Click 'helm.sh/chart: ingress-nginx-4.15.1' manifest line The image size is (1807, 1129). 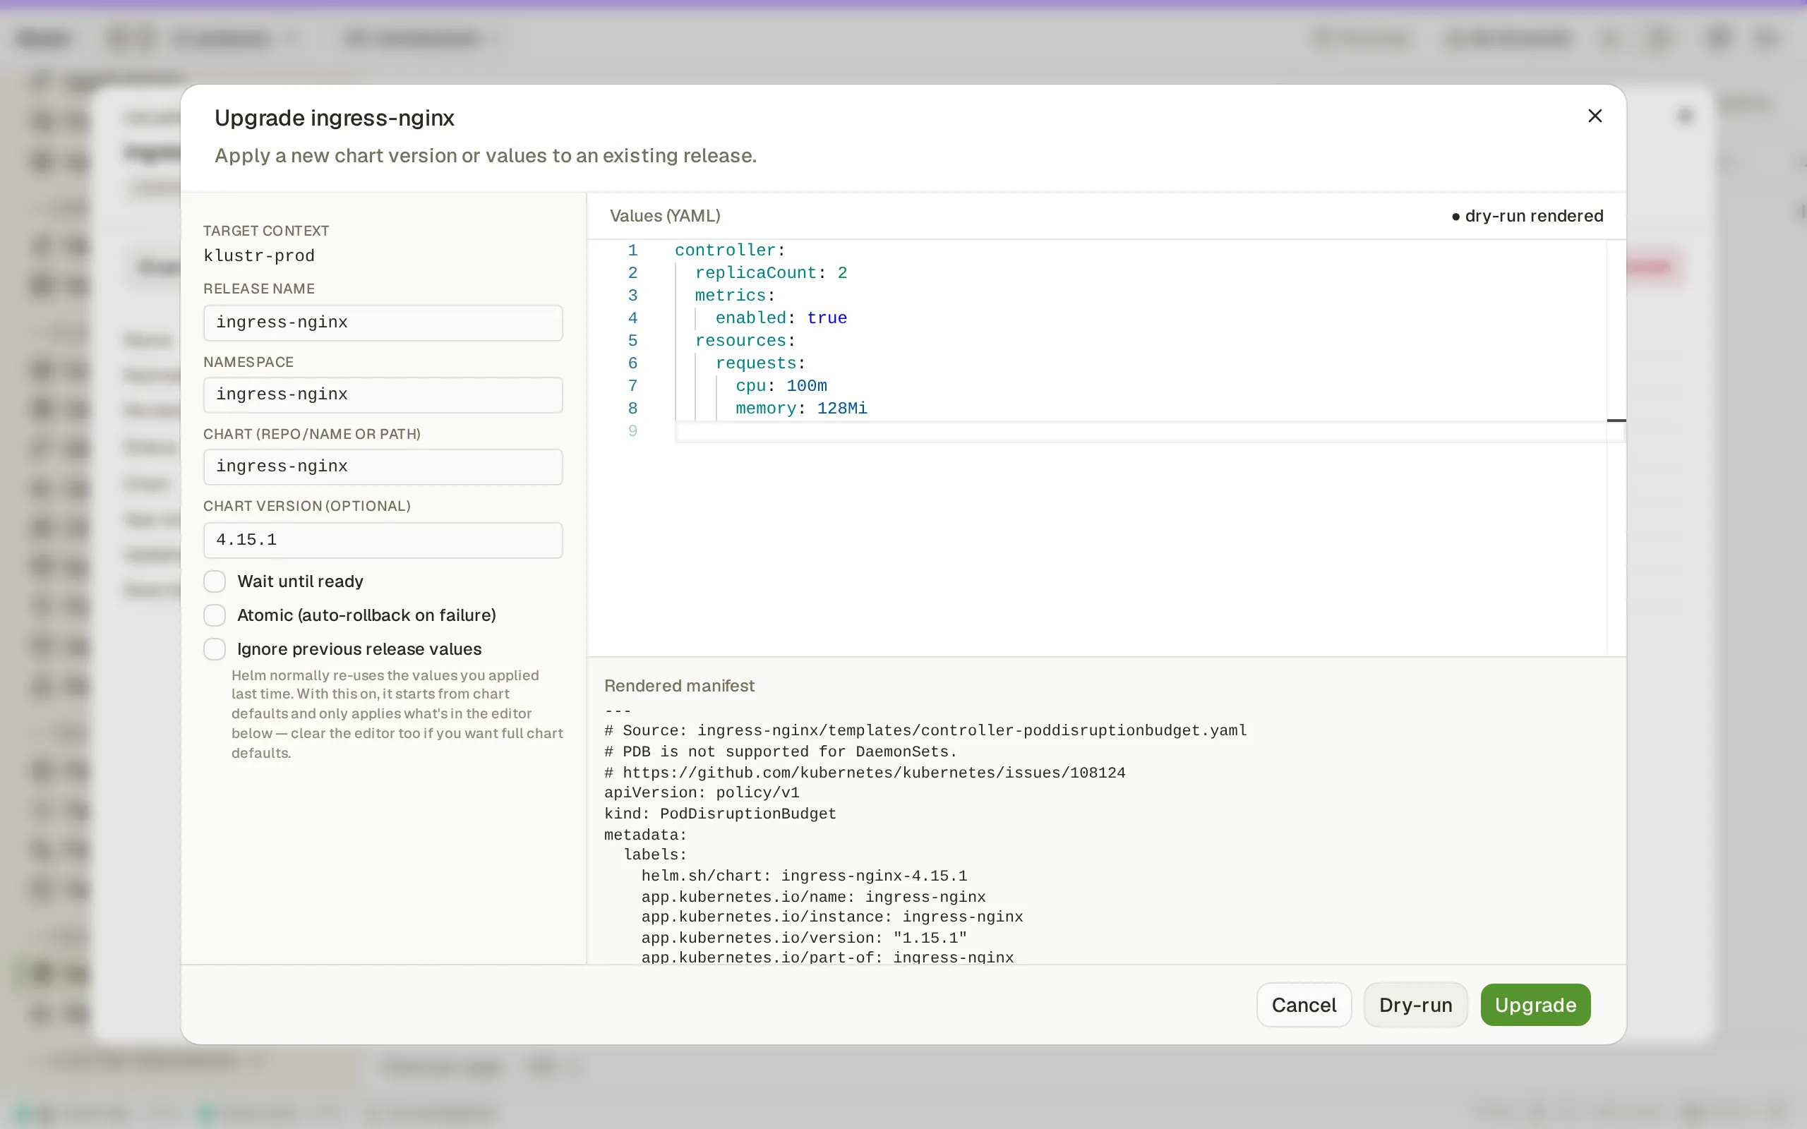click(x=804, y=875)
